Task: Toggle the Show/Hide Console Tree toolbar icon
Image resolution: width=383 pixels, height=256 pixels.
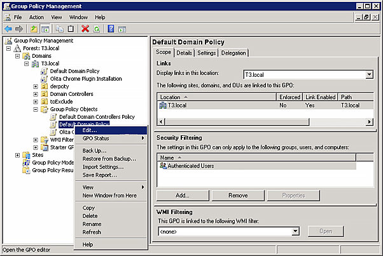Action: tap(45, 29)
